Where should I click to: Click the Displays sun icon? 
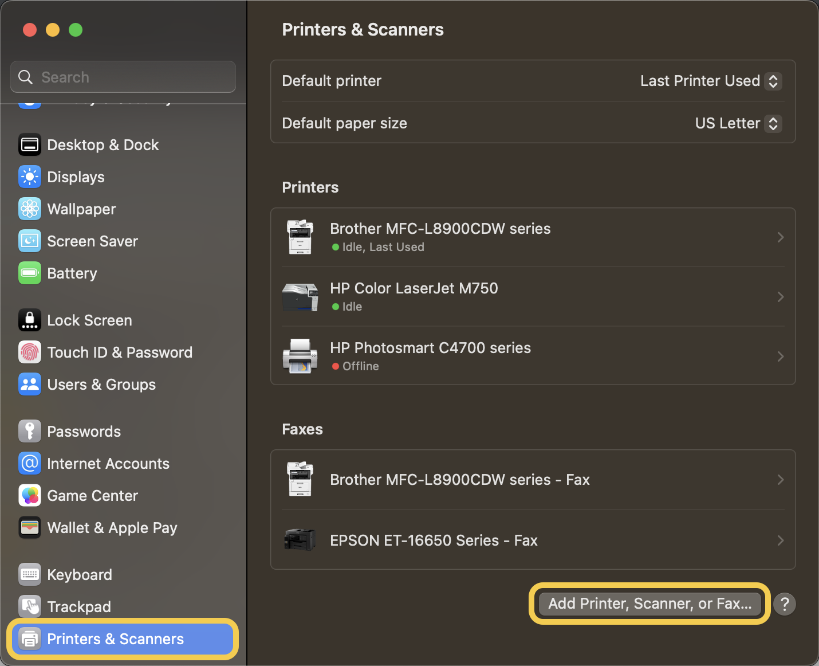click(x=30, y=177)
